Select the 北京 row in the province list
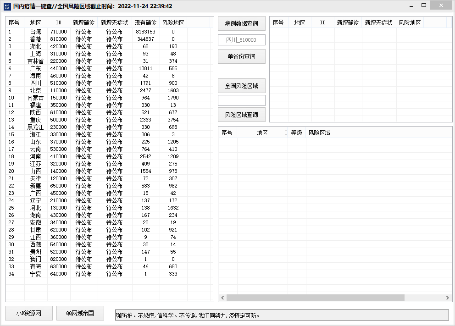The width and height of the screenshot is (455, 326). coord(35,90)
